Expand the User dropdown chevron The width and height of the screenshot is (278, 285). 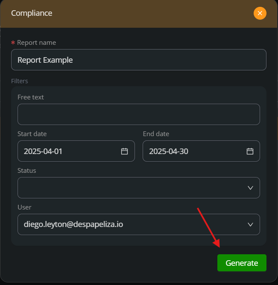pos(250,224)
